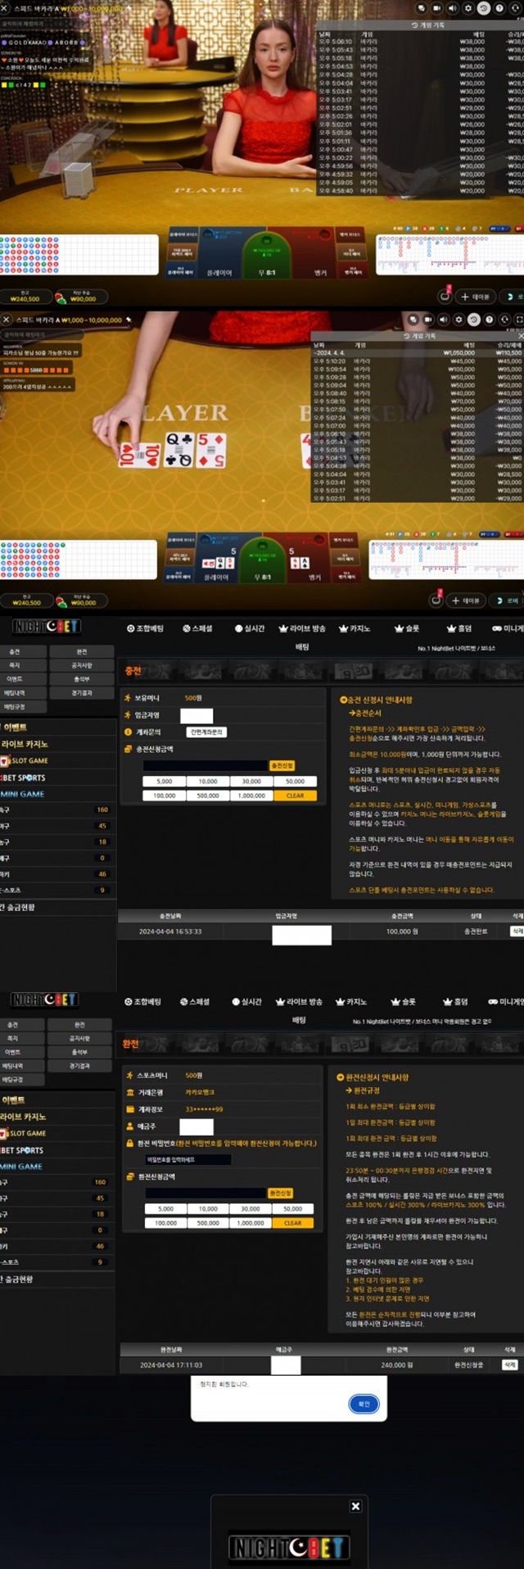Viewport: 524px width, 1569px height.
Task: Open 실시간 menu on the deposit page
Action: point(251,628)
